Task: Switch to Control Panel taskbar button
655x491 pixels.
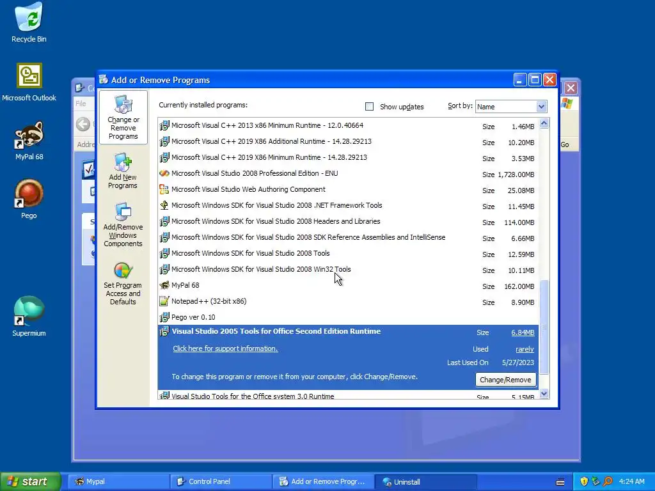Action: point(221,481)
